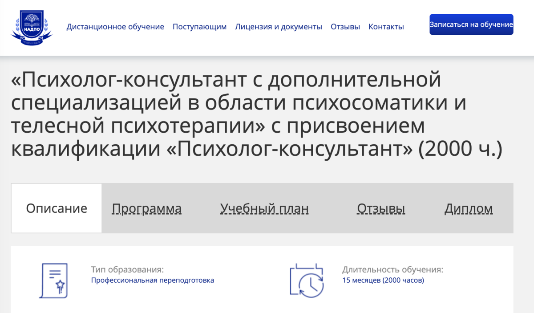Open Лицензия и документы page
Image resolution: width=534 pixels, height=313 pixels.
pyautogui.click(x=279, y=27)
